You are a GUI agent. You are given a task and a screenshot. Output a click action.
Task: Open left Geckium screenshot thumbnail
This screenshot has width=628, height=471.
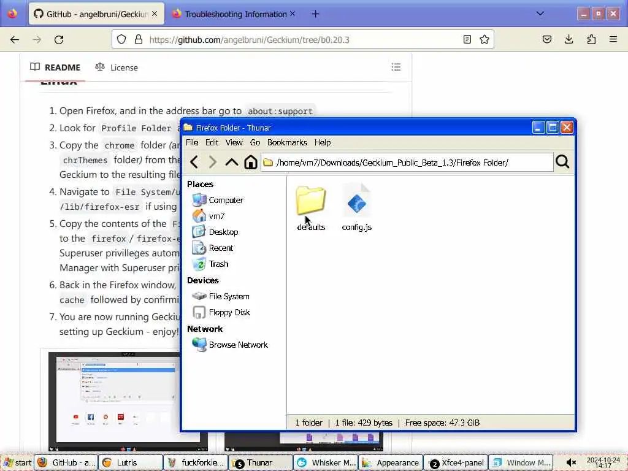[114, 401]
